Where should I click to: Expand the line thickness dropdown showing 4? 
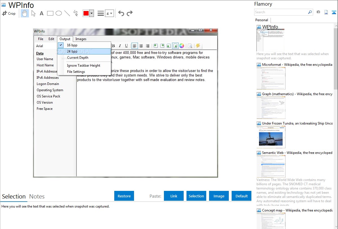[x=109, y=13]
